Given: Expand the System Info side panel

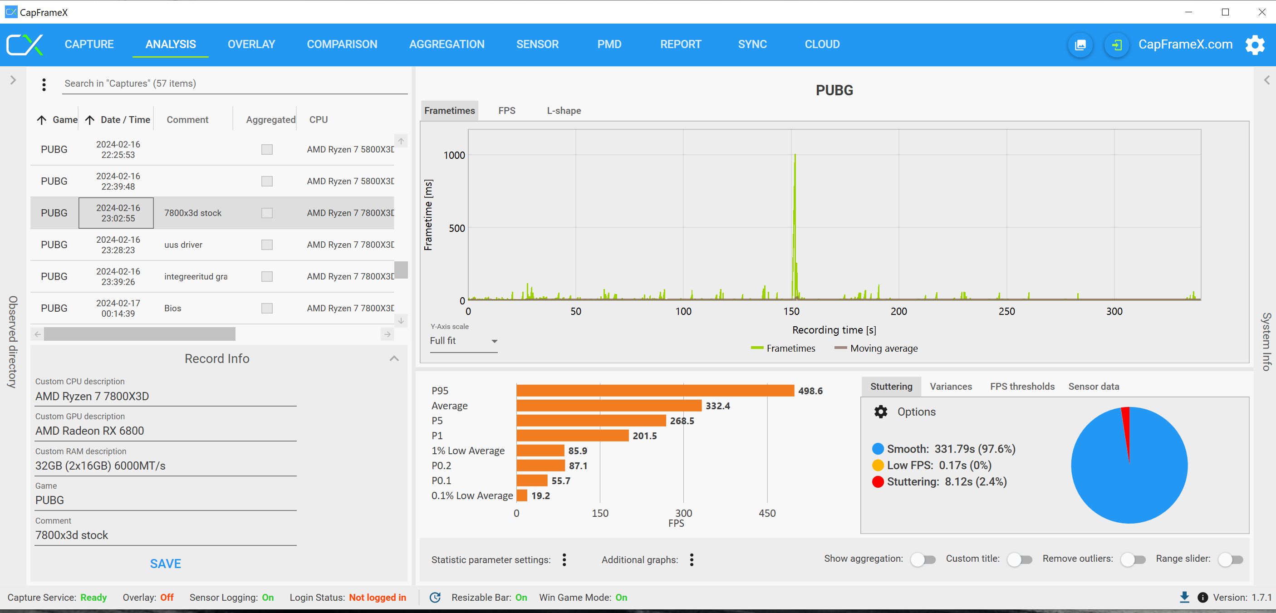Looking at the screenshot, I should pos(1266,80).
